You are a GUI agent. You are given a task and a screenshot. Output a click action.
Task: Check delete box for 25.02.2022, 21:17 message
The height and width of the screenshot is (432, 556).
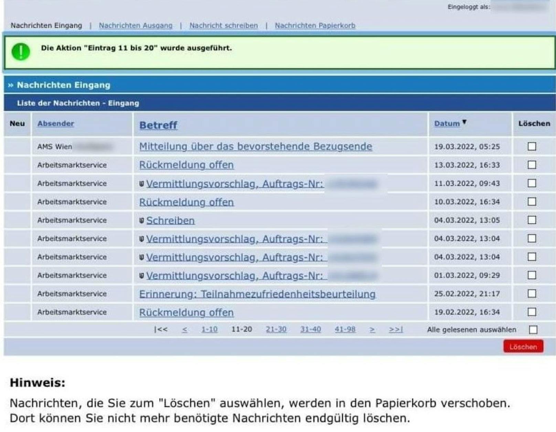pos(532,293)
